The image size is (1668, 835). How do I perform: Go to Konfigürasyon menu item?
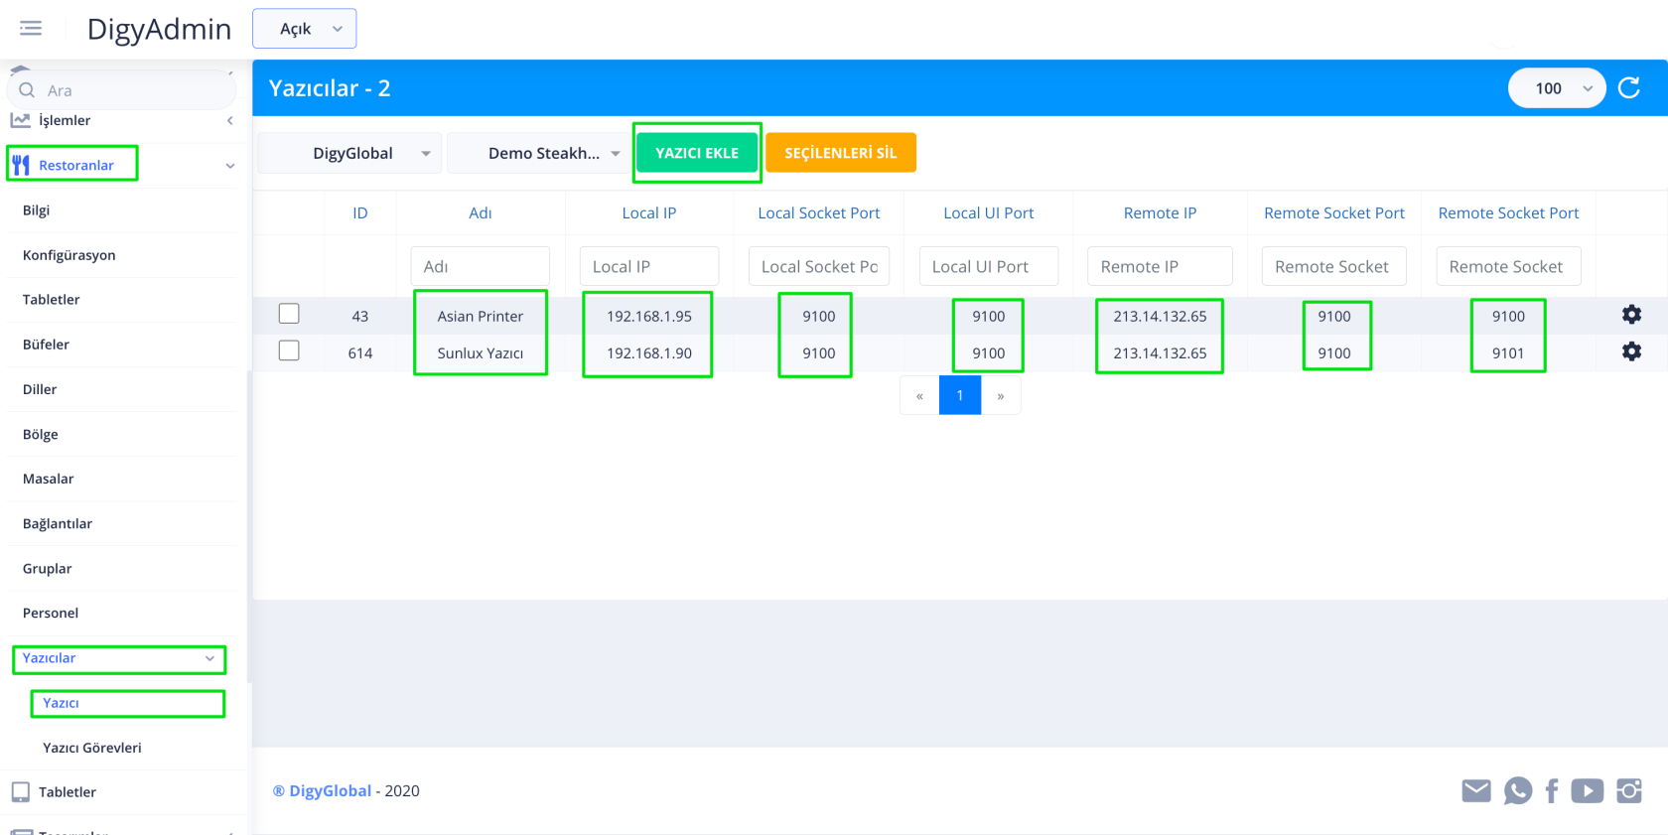tap(69, 255)
